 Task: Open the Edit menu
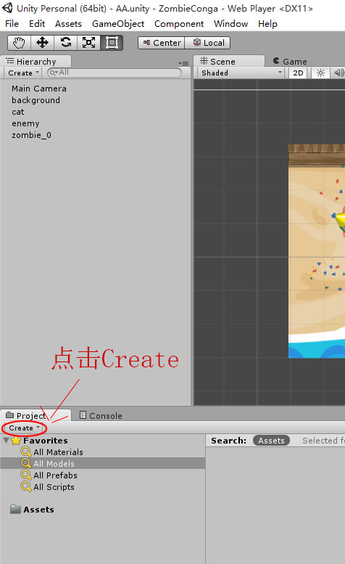pyautogui.click(x=37, y=24)
